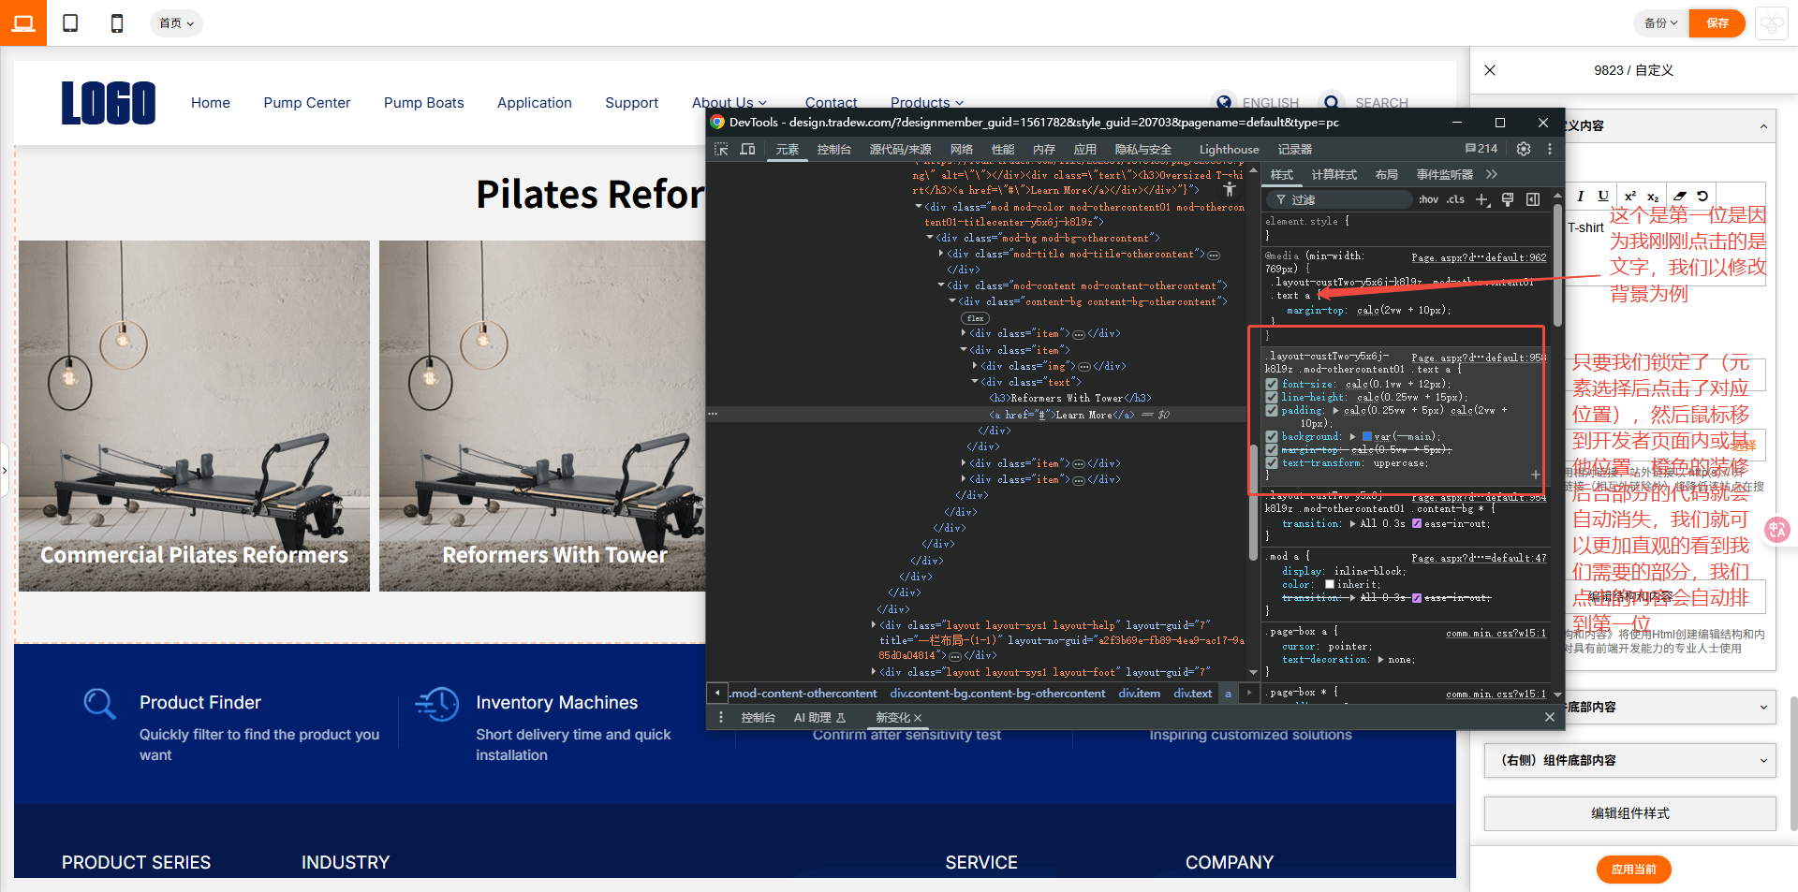Expand the div class="img" DOM node

[975, 366]
